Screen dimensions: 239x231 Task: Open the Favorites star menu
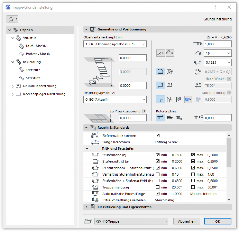12,19
